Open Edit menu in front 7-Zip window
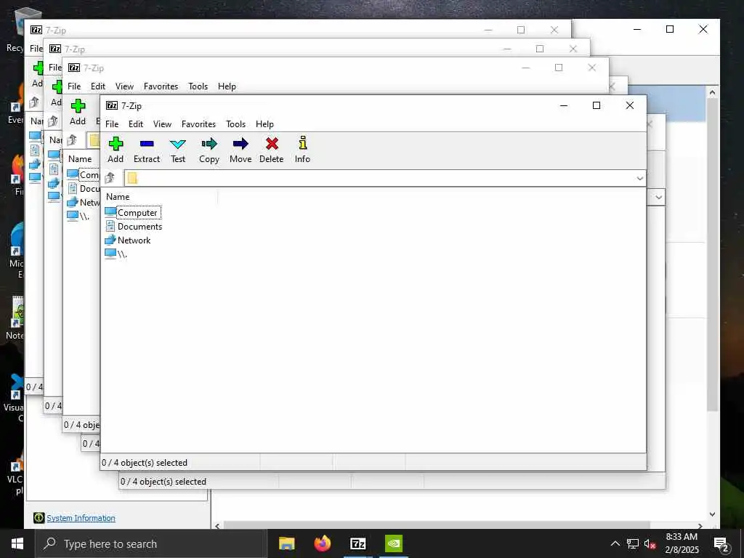The height and width of the screenshot is (558, 744). (136, 124)
